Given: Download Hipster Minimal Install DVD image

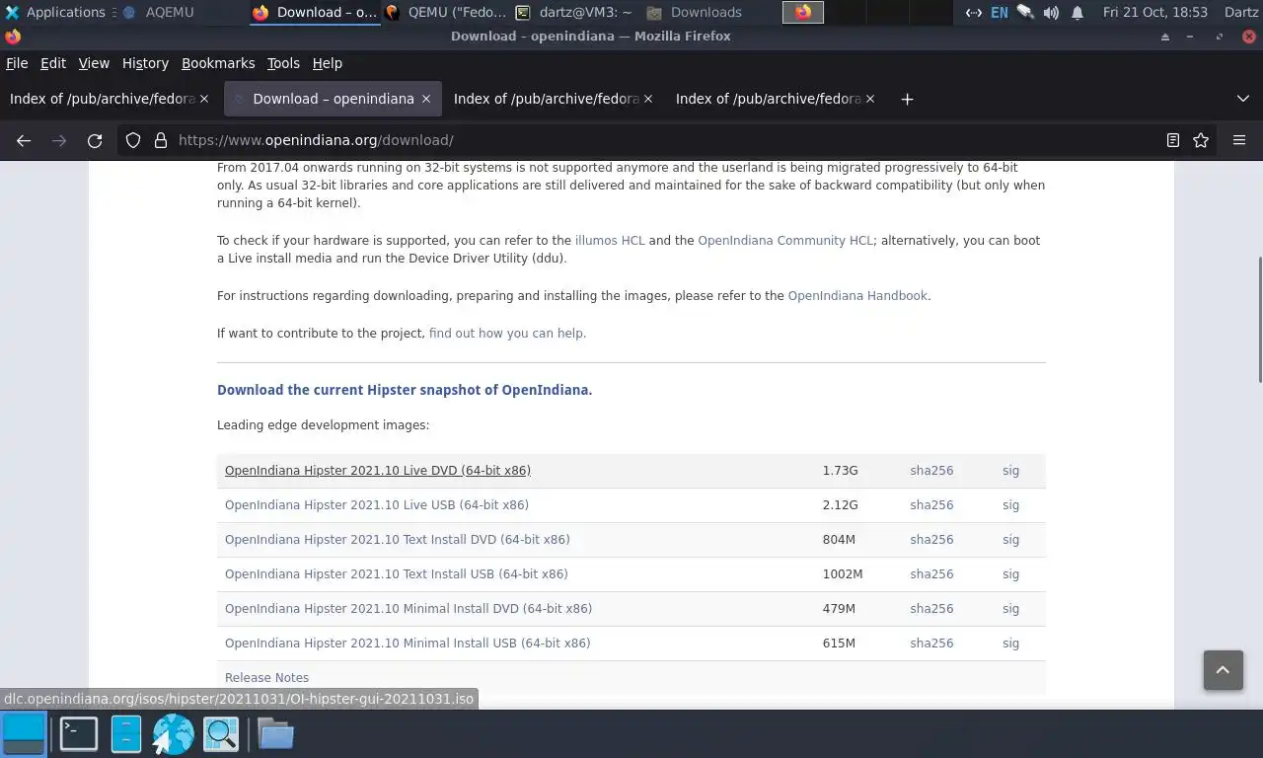Looking at the screenshot, I should pos(409,609).
